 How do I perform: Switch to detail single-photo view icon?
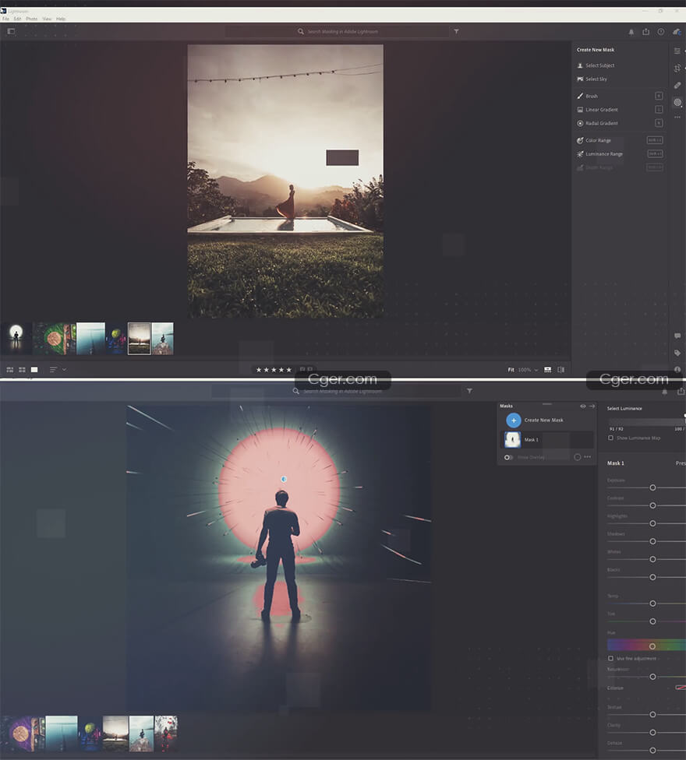(x=34, y=370)
